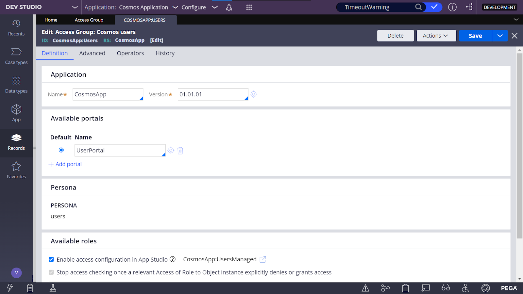
Task: Click the DEVELOPMENT environment label
Action: click(500, 7)
